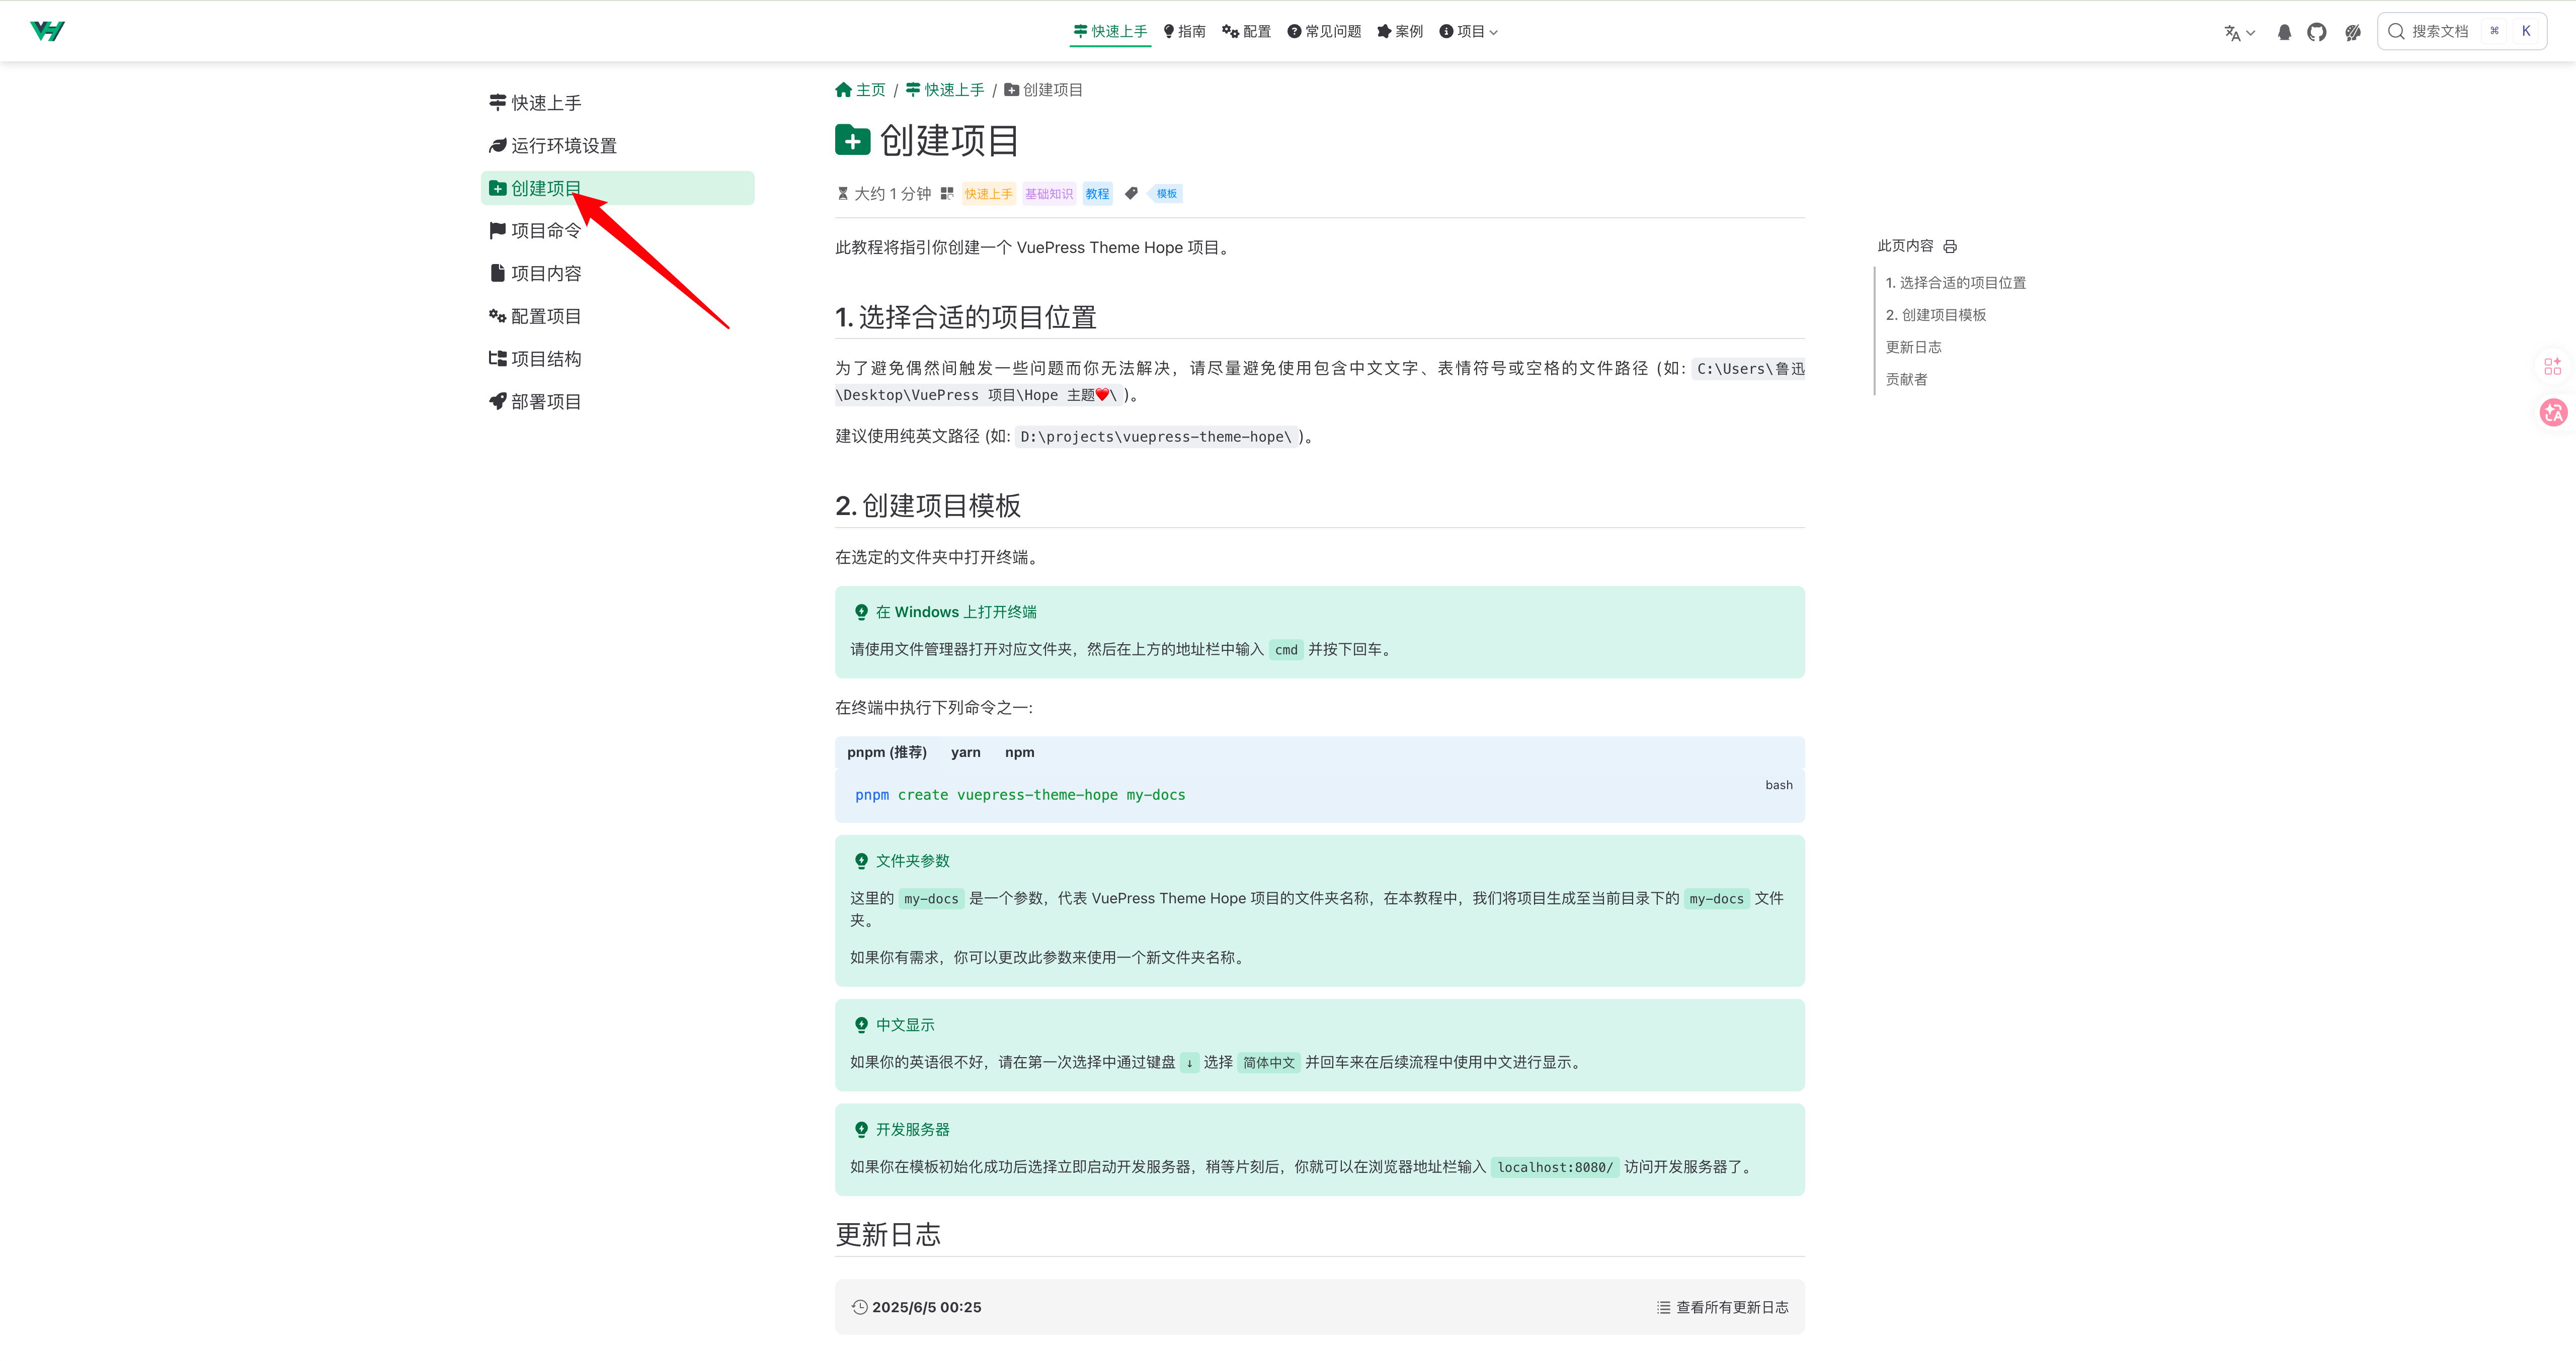2576x1361 pixels.
Task: Click heading 2. 创建项目模板
Action: [x=928, y=506]
